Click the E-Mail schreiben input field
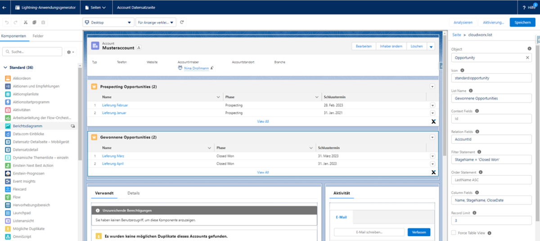The height and width of the screenshot is (241, 540). click(x=369, y=232)
